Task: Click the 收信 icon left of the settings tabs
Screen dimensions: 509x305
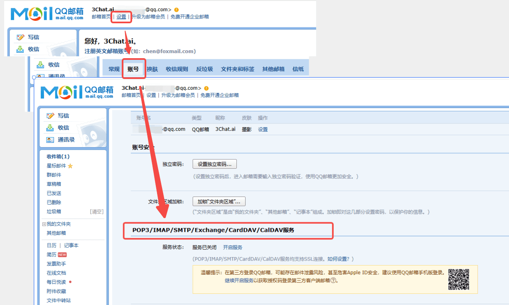Action: click(40, 64)
